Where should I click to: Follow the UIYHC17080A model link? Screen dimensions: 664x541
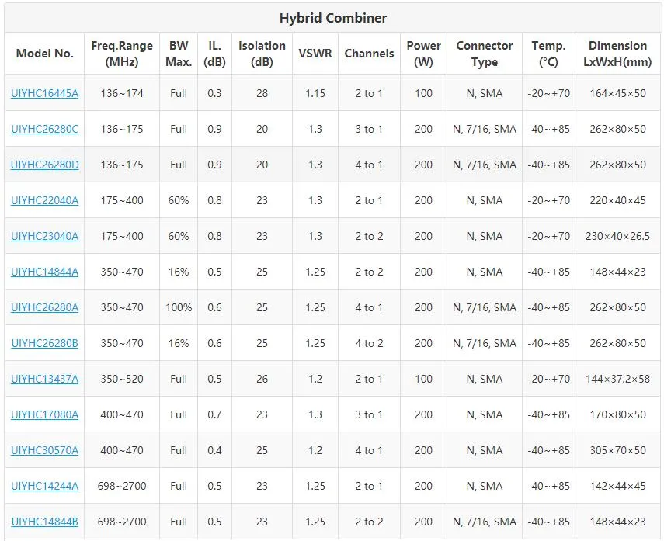point(44,414)
